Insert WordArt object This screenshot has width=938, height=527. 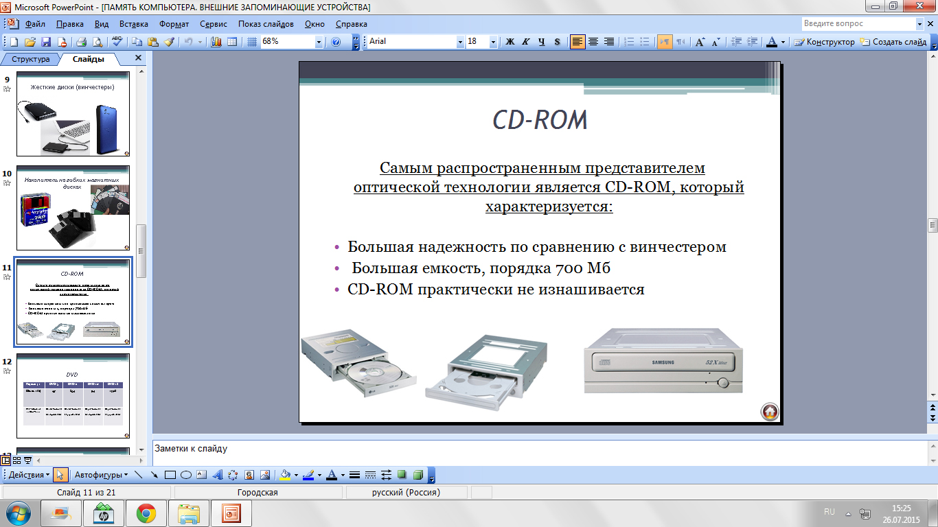coord(217,475)
